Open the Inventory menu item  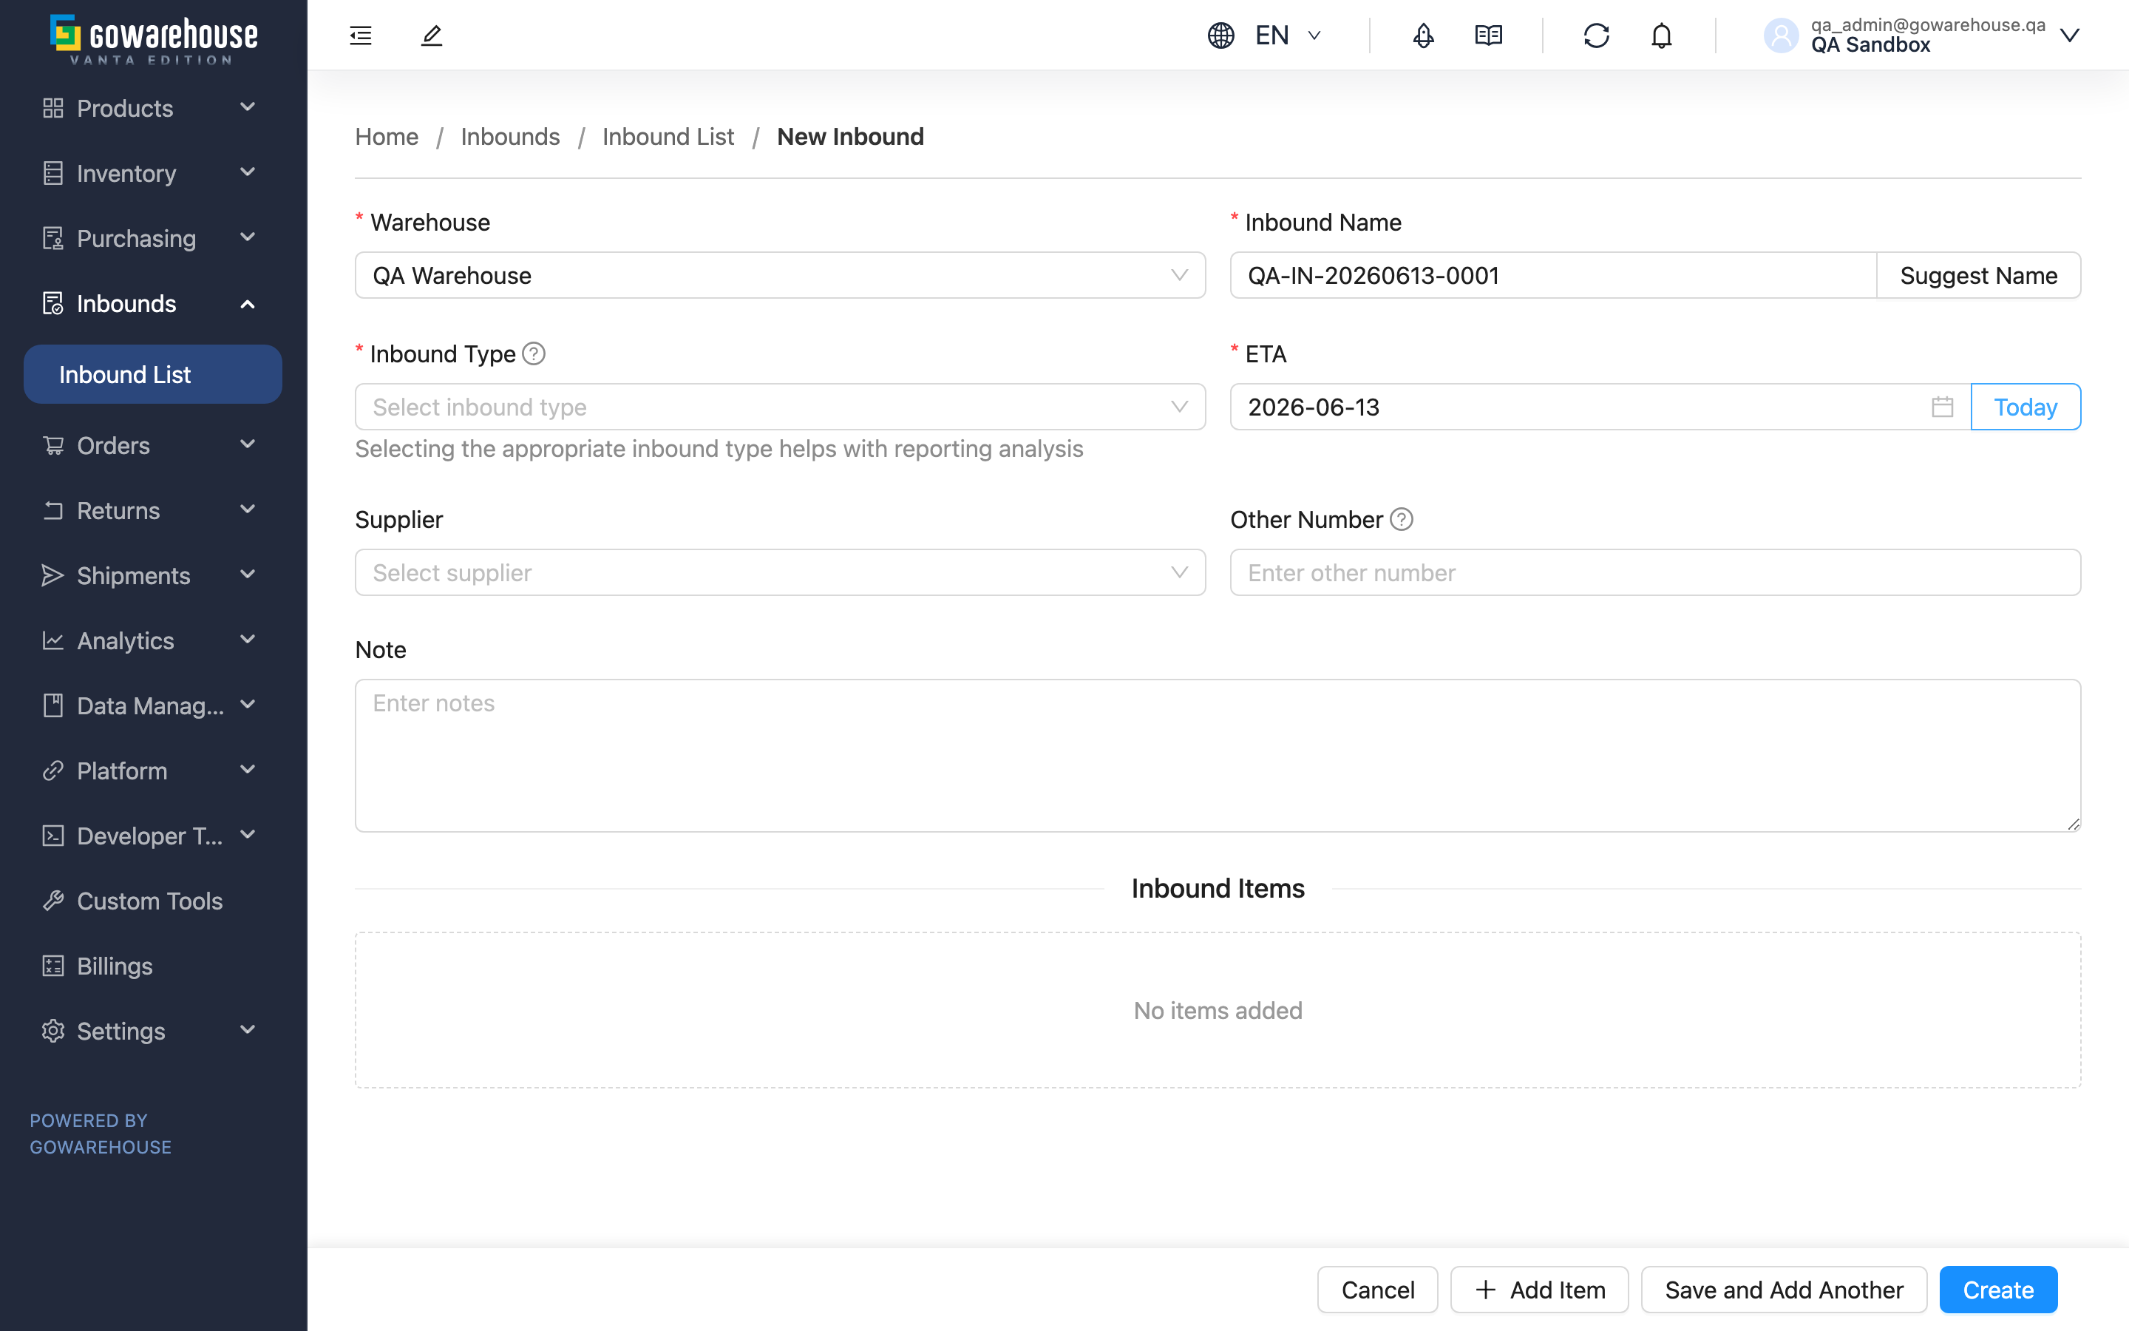pos(153,174)
